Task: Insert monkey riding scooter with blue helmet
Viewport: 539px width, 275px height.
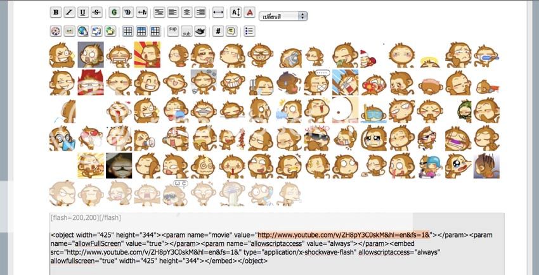Action: pyautogui.click(x=430, y=166)
